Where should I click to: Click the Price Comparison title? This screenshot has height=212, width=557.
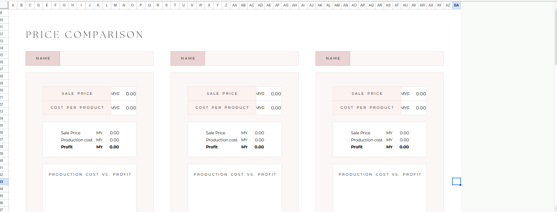coord(84,35)
